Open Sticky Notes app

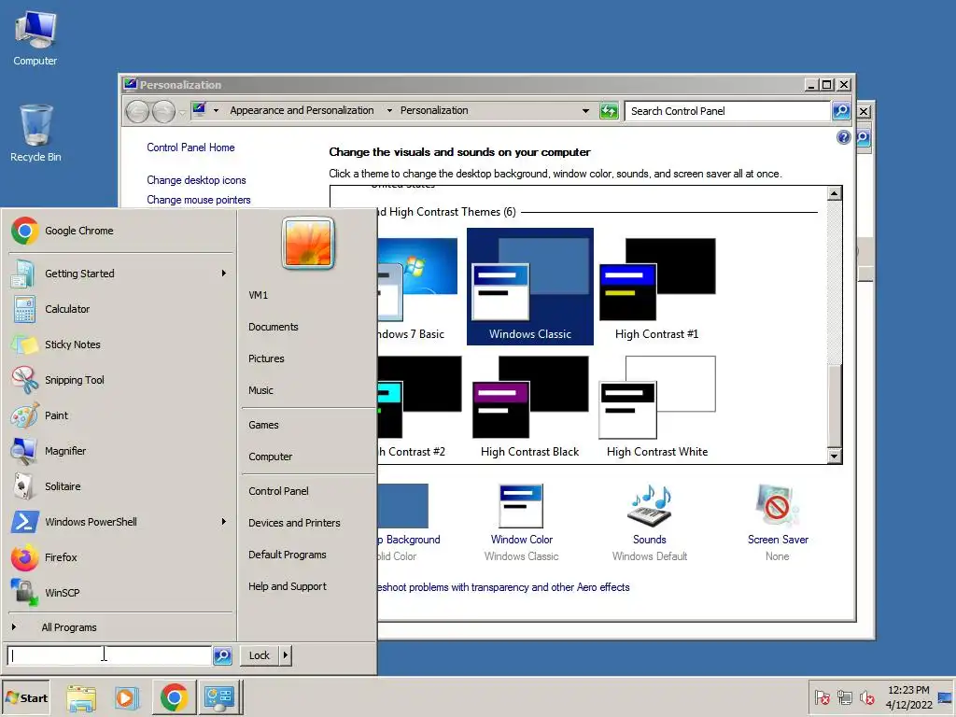(120, 344)
